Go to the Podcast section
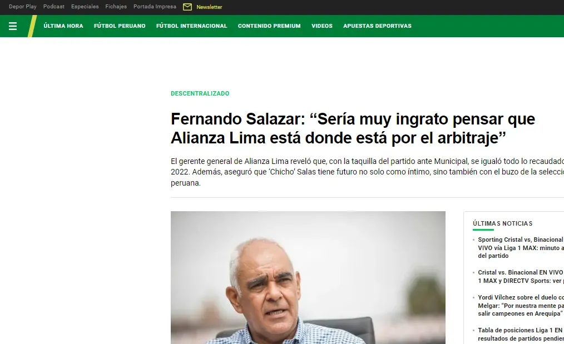 (x=54, y=7)
